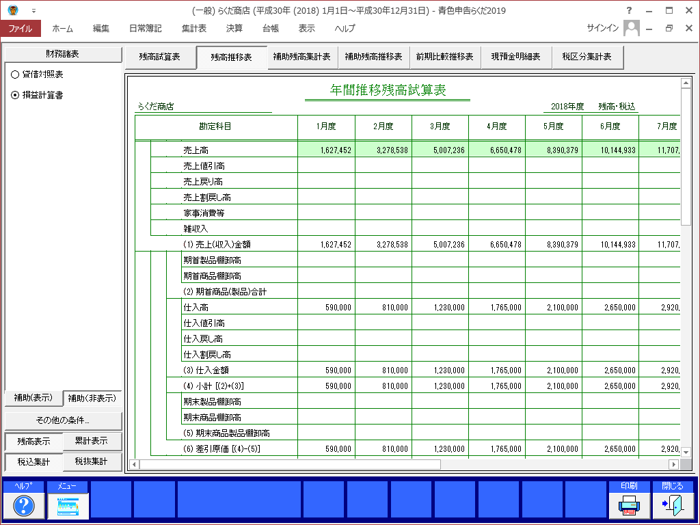Viewport: 700px width, 525px height.
Task: Select the 家事消費等 row label
Action: [x=204, y=213]
